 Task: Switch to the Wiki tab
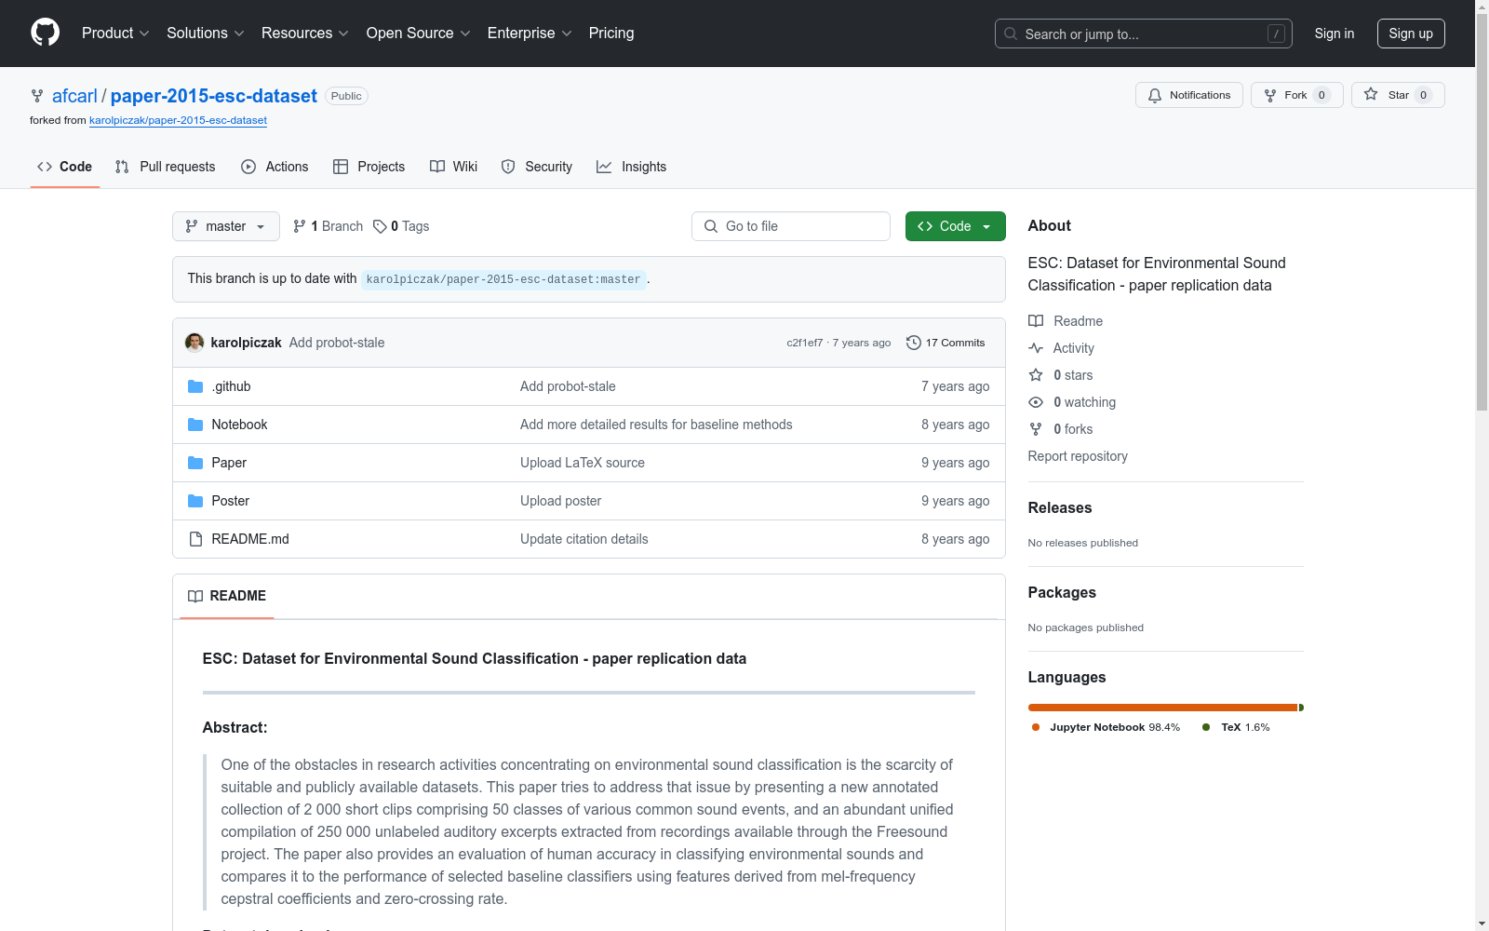(453, 167)
